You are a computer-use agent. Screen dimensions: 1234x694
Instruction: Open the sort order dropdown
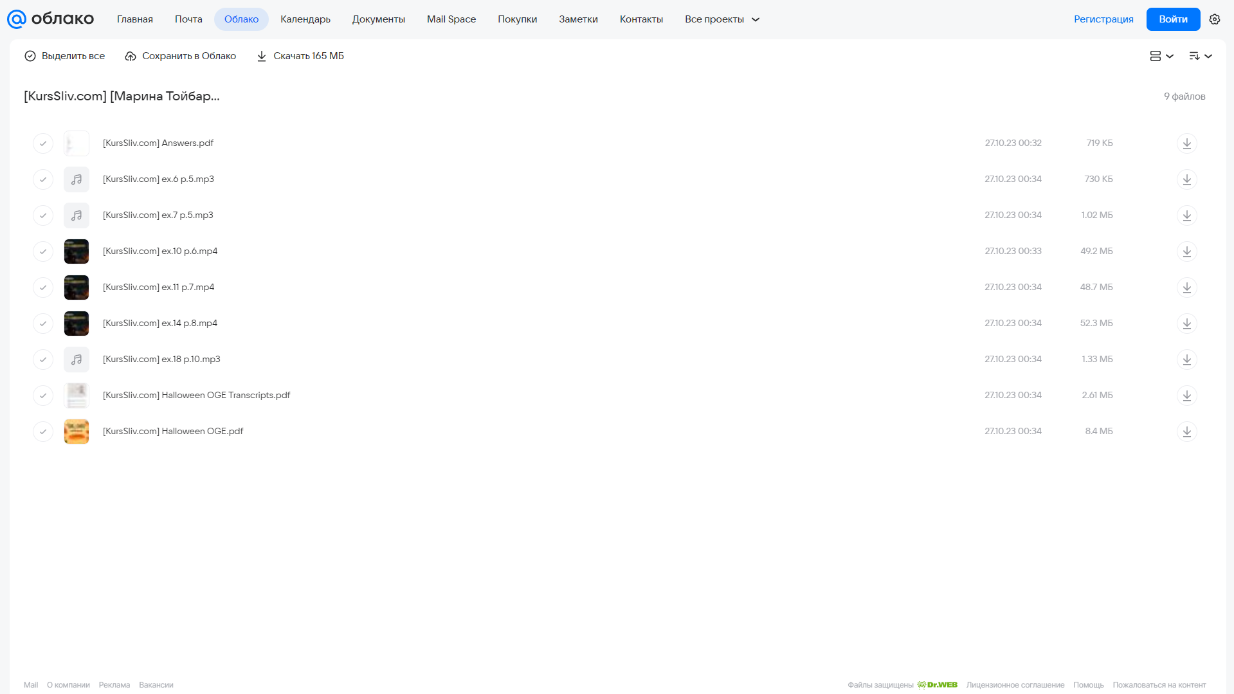[x=1200, y=56]
